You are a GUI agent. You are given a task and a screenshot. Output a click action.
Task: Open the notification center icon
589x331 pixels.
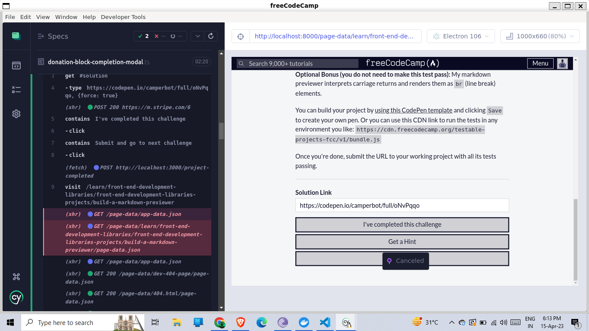coord(575,322)
